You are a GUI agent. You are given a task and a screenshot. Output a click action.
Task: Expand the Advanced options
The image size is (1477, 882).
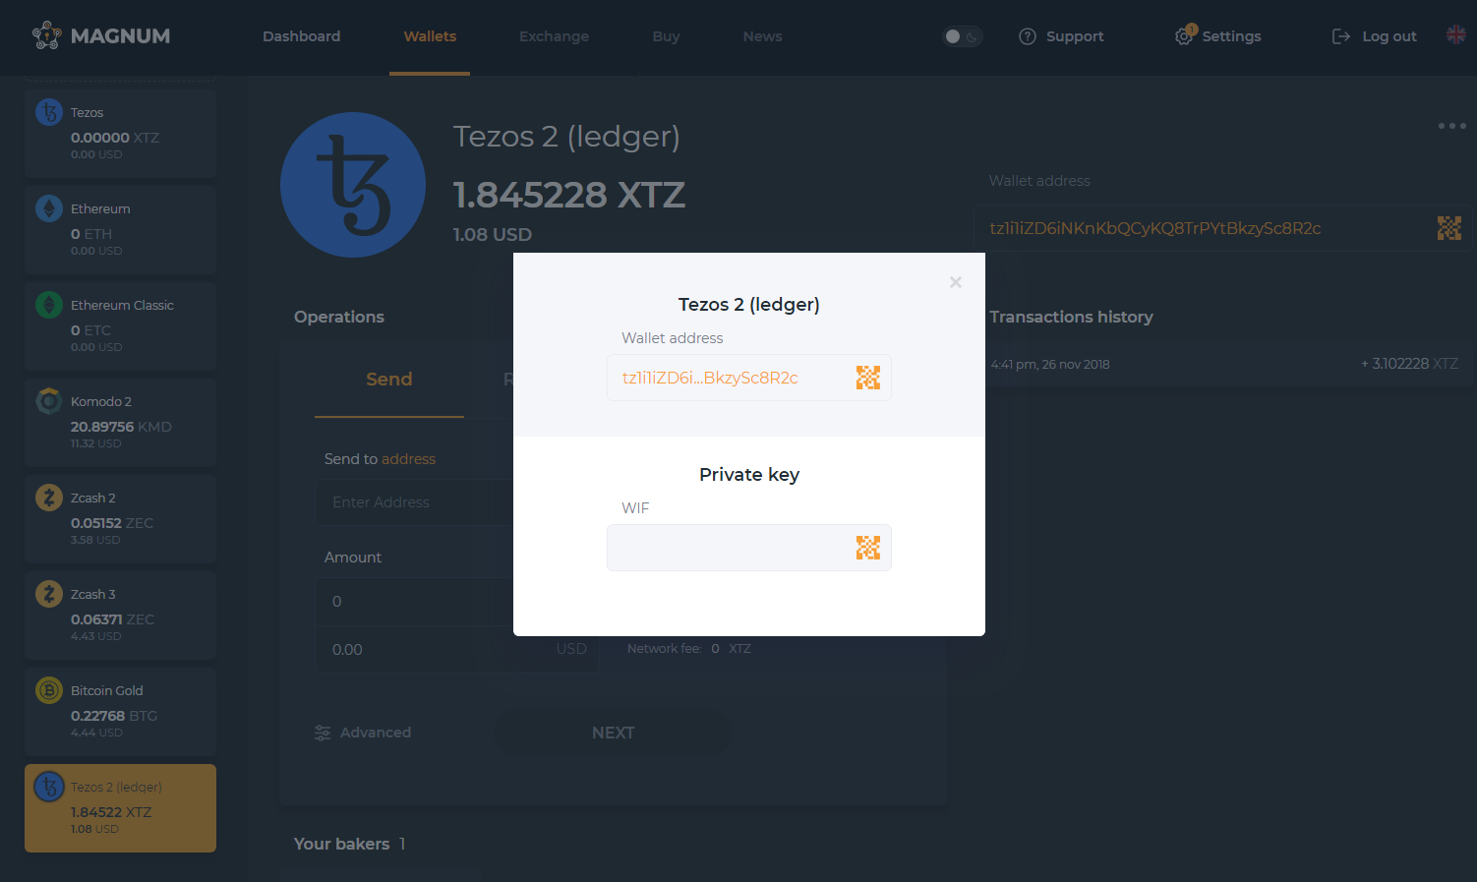coord(363,733)
